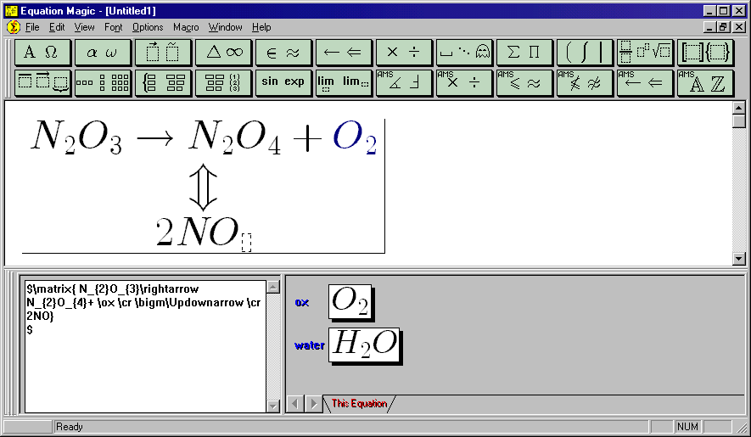The width and height of the screenshot is (751, 437).
Task: Open the spaces and dots palette
Action: tap(464, 53)
